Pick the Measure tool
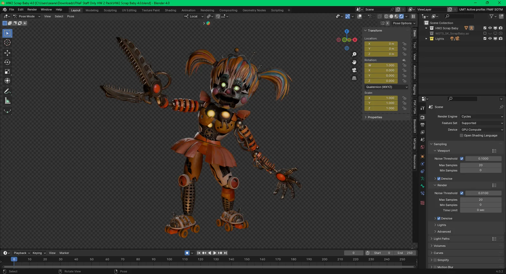 tap(7, 101)
